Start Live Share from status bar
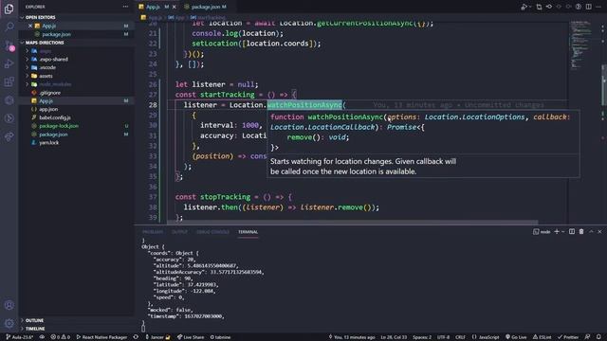Screen dimensions: 607x341 pyautogui.click(x=191, y=337)
